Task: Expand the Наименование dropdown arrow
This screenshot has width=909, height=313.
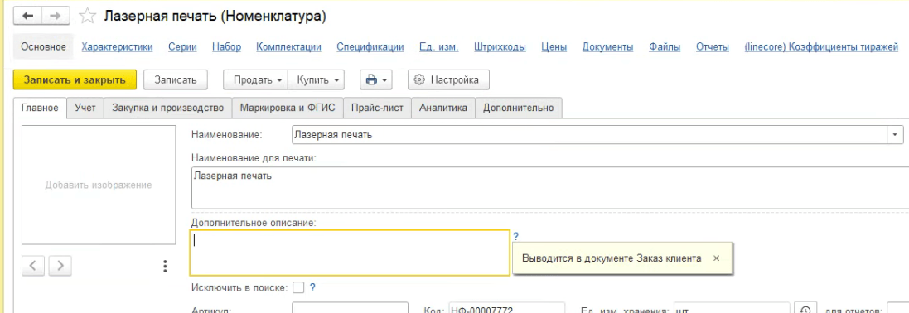Action: click(895, 135)
